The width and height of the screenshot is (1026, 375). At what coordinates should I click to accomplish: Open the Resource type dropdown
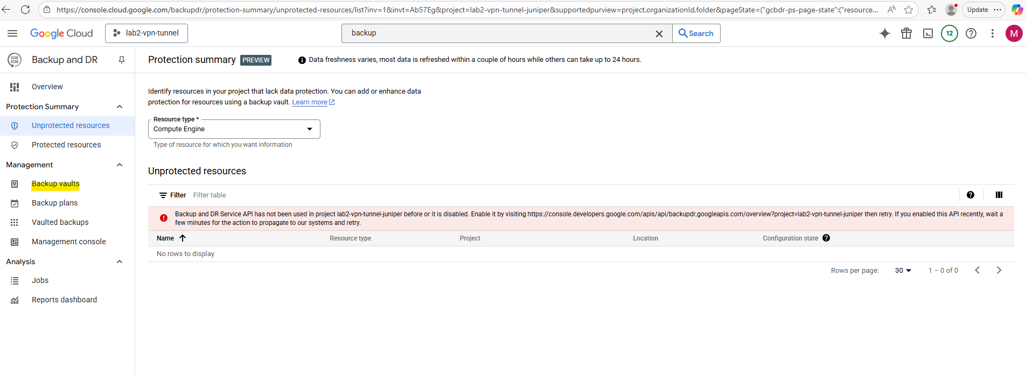coord(234,129)
